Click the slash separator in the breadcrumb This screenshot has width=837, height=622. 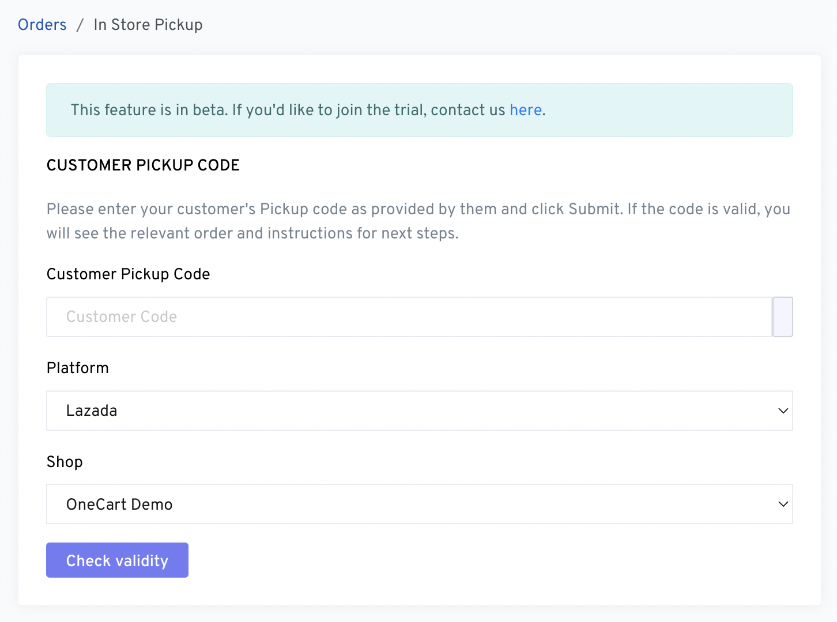click(x=80, y=25)
